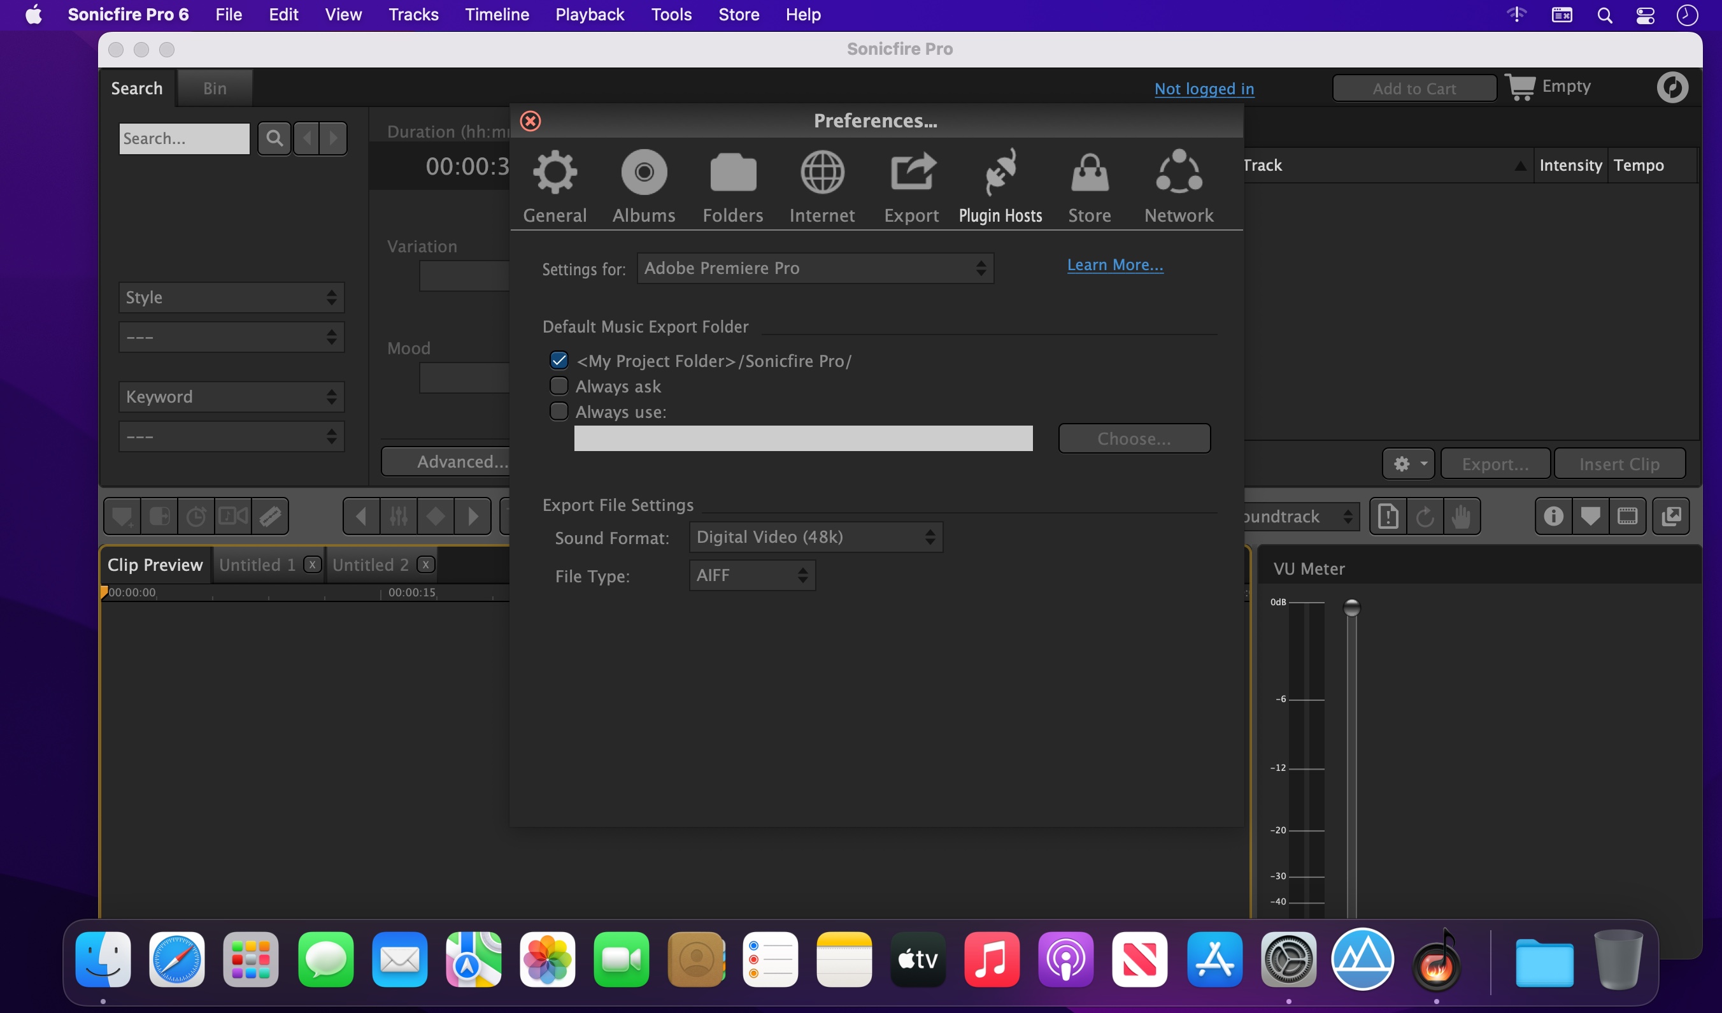This screenshot has width=1722, height=1013.
Task: Open the General preferences pane
Action: point(554,186)
